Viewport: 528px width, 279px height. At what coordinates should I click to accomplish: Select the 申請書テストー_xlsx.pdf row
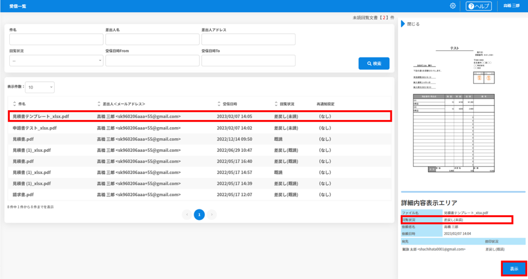tap(200, 128)
